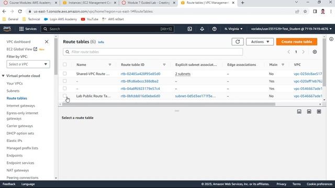Check the rtb-0fcd6ebccc388dba2 row checkbox
This screenshot has width=335, height=188.
[65, 81]
